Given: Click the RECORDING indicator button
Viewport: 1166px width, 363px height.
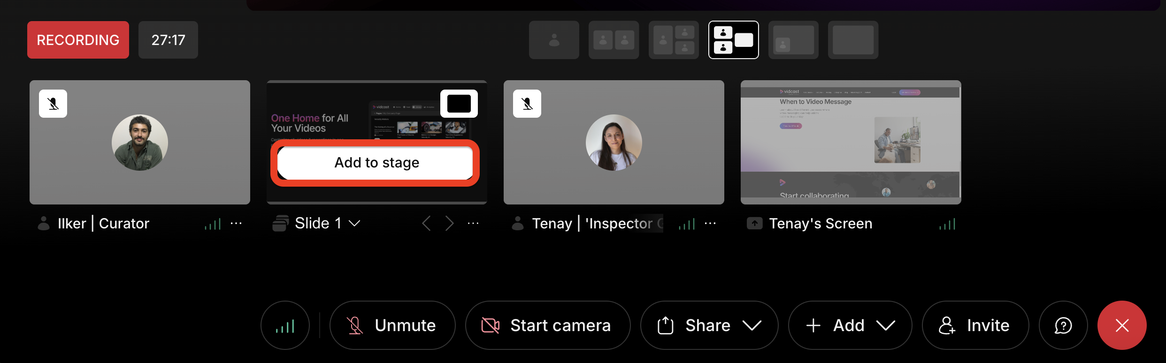Looking at the screenshot, I should coord(78,40).
